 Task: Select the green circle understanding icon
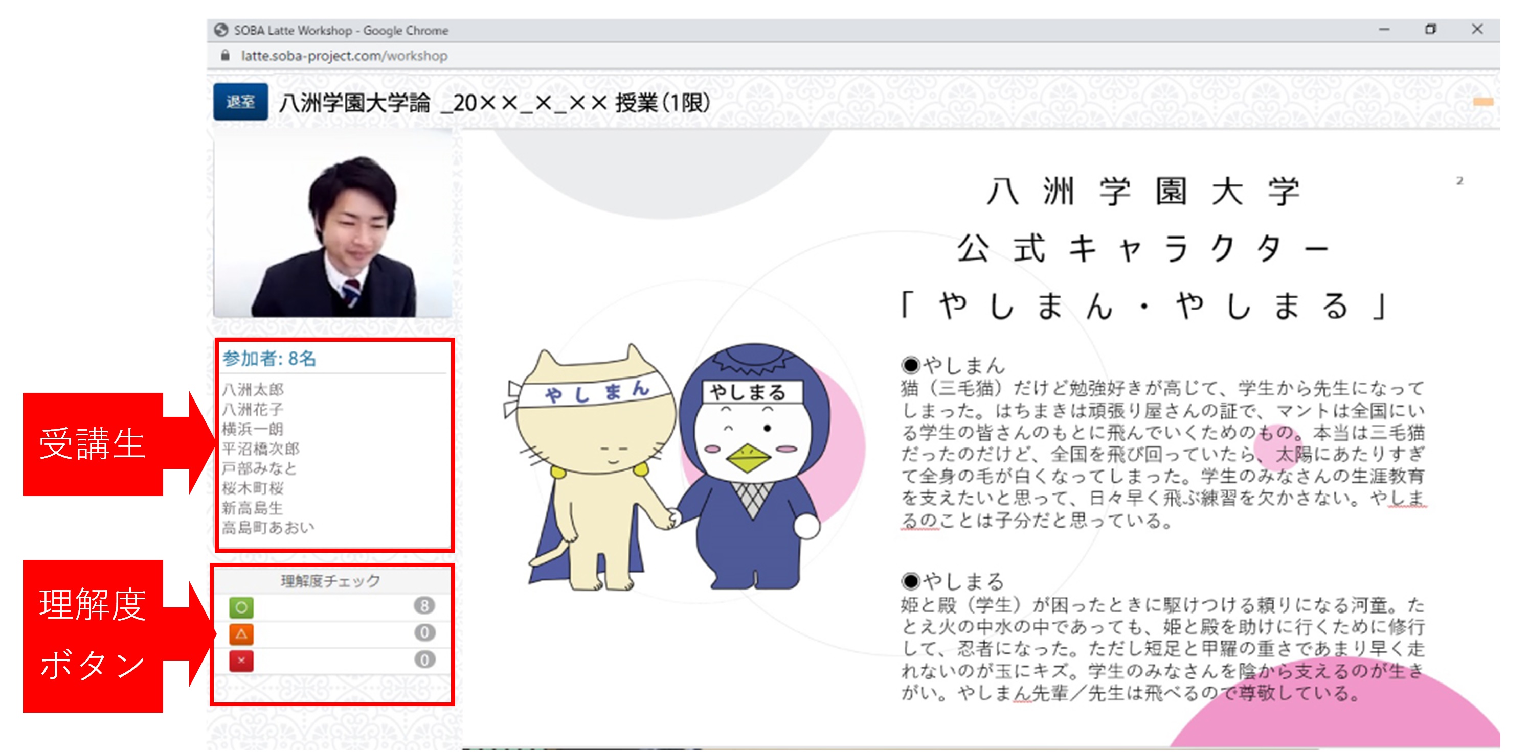(241, 607)
